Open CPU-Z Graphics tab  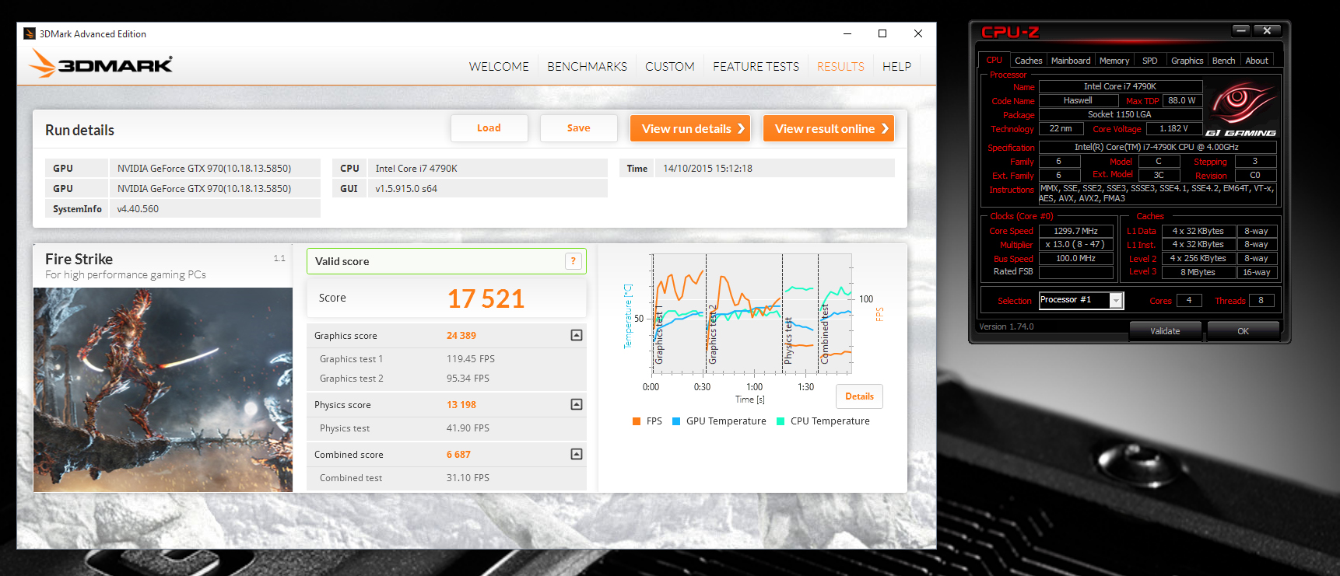1187,61
